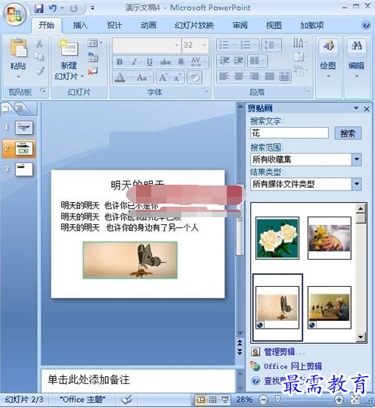Insert the white roses clip art
Image resolution: width=375 pixels, height=408 pixels.
coord(277,238)
